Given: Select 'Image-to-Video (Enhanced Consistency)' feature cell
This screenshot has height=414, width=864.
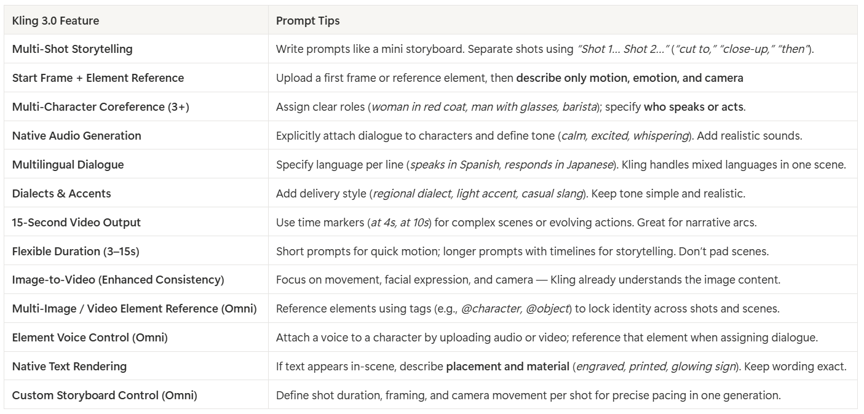Looking at the screenshot, I should point(117,280).
